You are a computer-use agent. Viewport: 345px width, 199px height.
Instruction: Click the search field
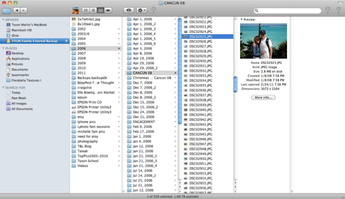(288, 11)
